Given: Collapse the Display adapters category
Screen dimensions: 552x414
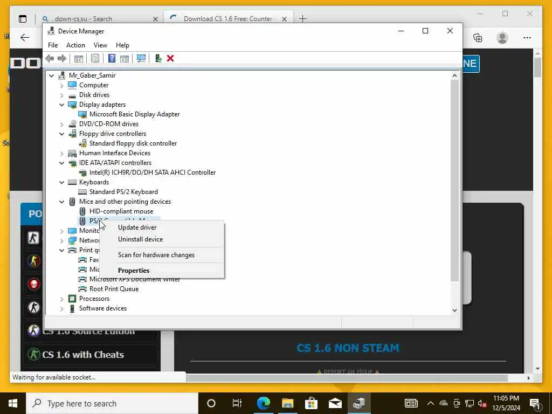Looking at the screenshot, I should 61,105.
